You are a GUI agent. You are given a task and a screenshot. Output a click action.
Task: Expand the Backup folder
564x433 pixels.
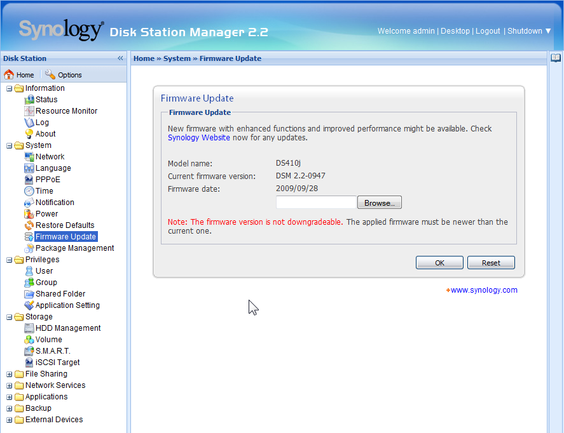[x=10, y=409]
